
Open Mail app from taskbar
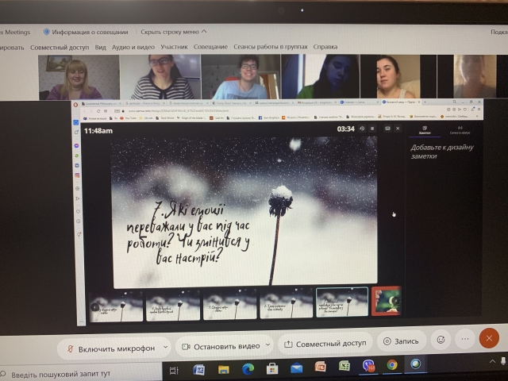296,368
